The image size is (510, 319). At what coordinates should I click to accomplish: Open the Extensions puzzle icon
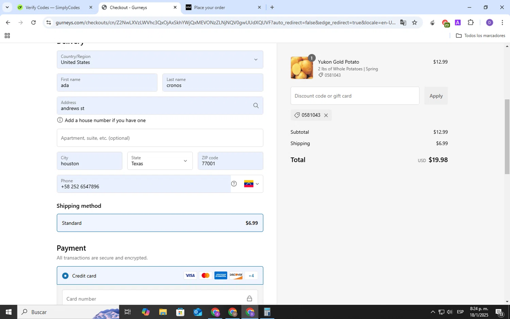[471, 23]
